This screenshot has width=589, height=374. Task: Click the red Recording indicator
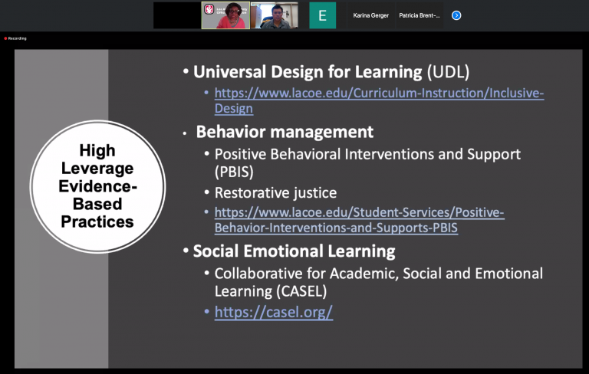coord(15,38)
